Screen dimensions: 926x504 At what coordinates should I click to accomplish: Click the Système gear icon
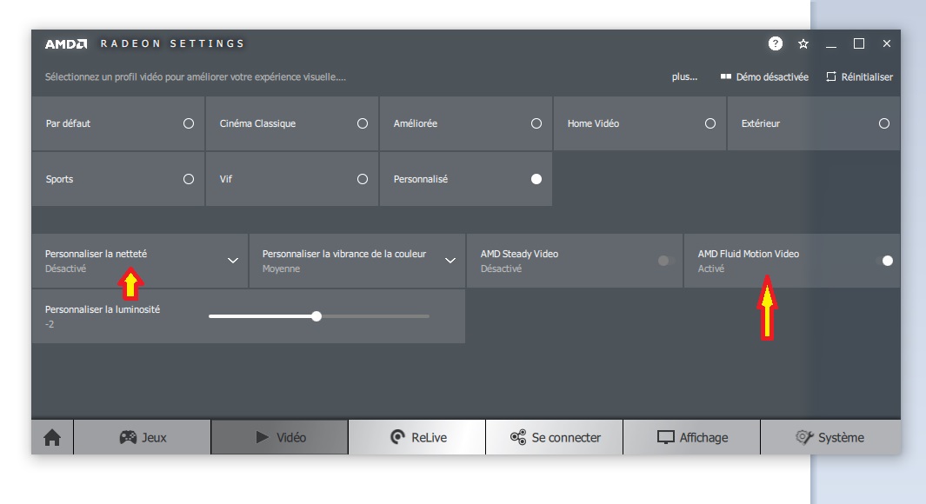[804, 437]
